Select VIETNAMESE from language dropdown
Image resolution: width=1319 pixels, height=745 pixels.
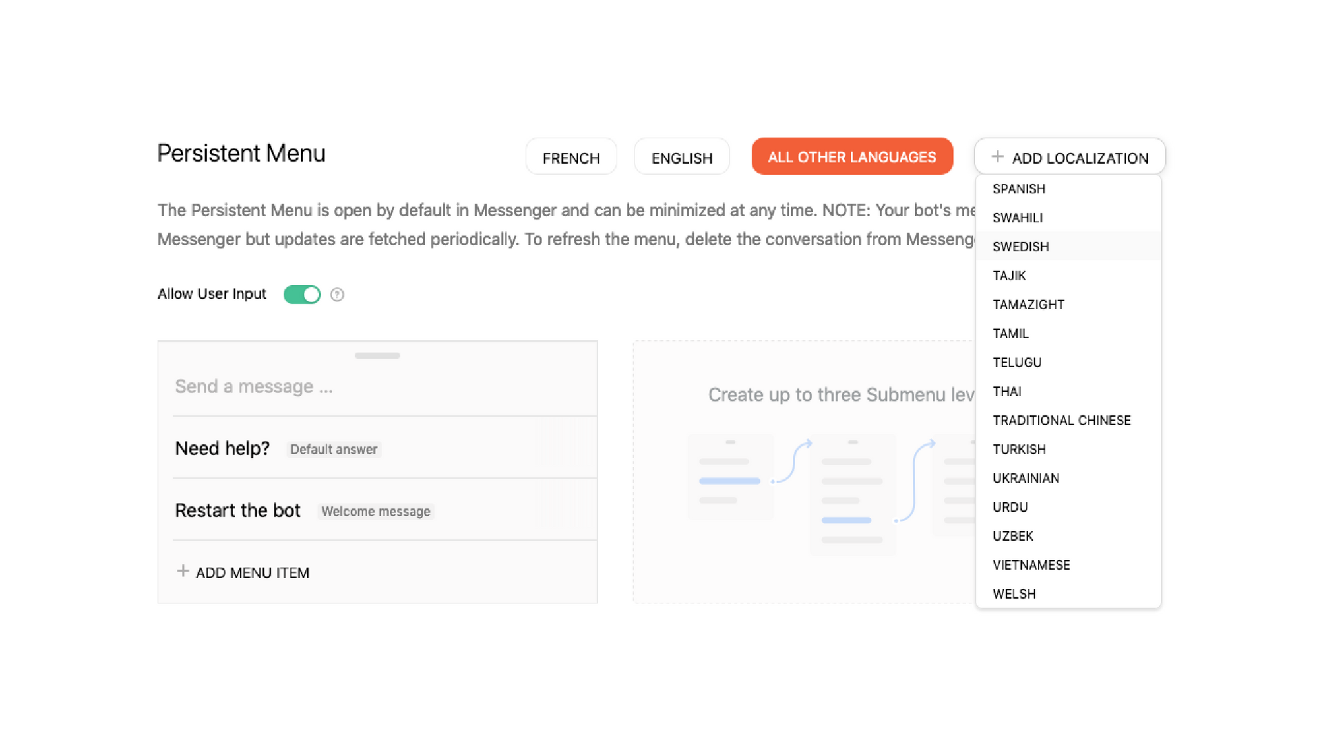tap(1031, 564)
